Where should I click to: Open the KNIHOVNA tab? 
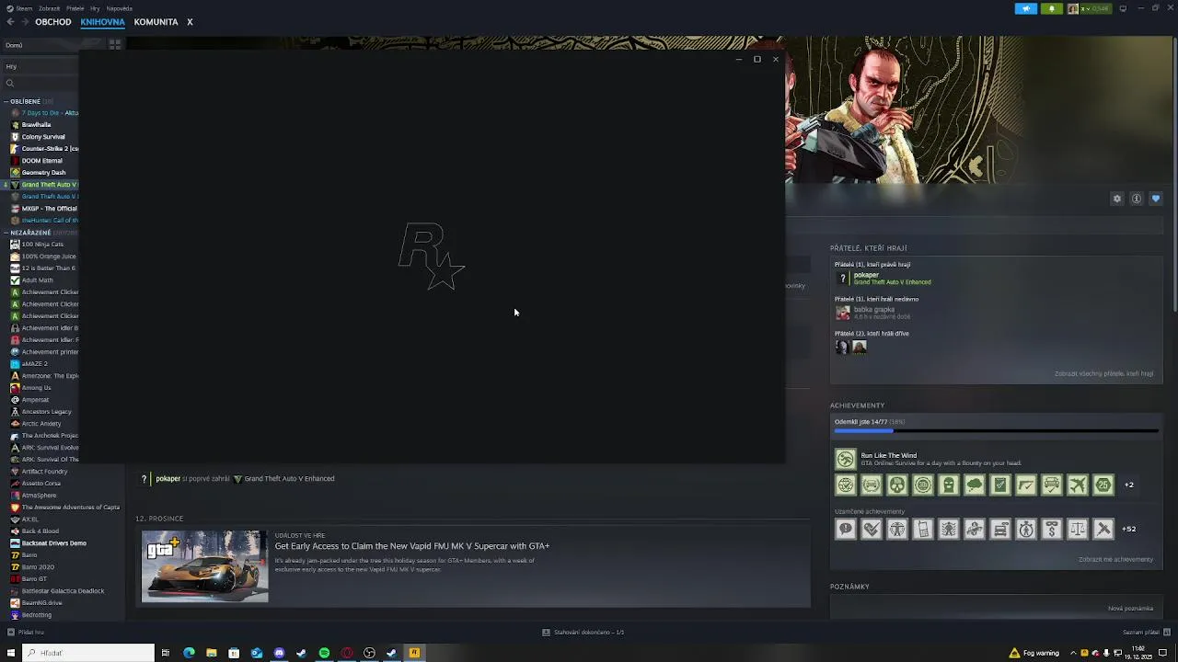[x=102, y=22]
